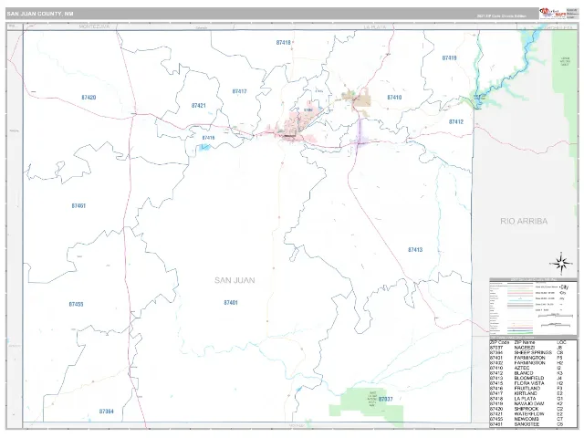Viewport: 584px width, 438px height.
Task: Select BLANCO in the ZIP index table
Action: point(524,373)
